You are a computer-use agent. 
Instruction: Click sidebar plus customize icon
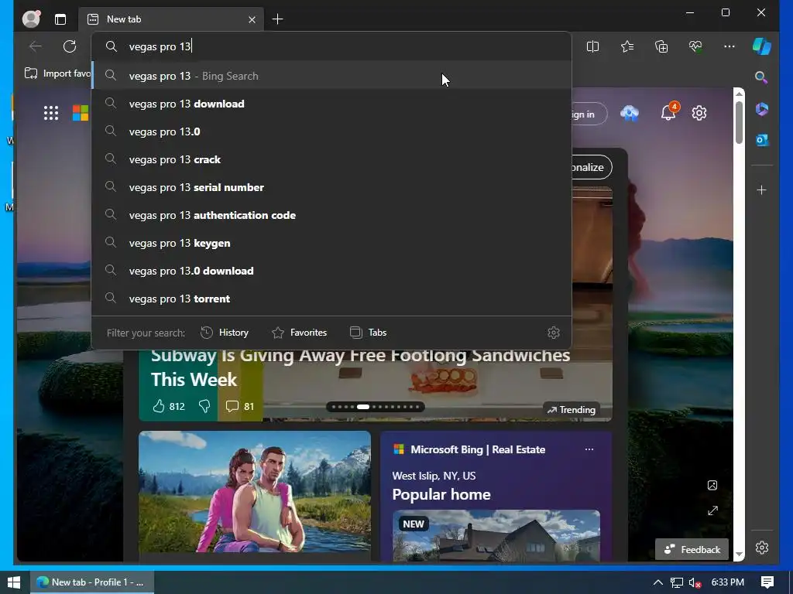coord(762,190)
